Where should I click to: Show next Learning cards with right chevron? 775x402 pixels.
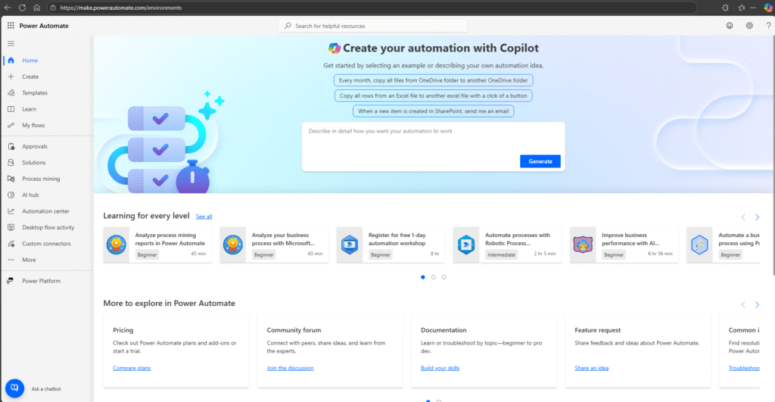click(x=757, y=217)
